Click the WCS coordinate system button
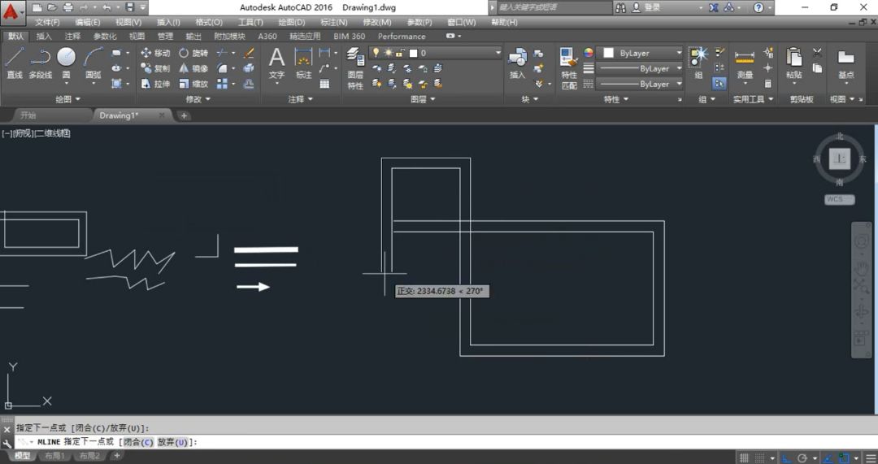The height and width of the screenshot is (464, 878). pyautogui.click(x=839, y=199)
